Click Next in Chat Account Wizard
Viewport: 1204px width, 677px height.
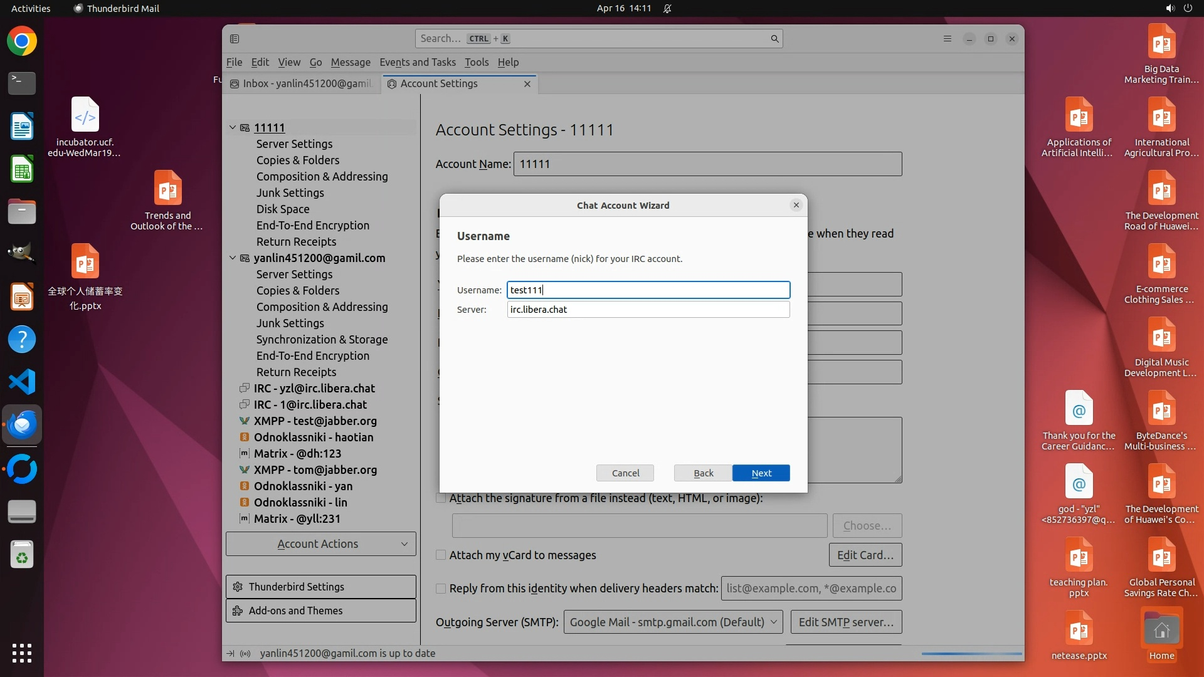click(x=761, y=473)
